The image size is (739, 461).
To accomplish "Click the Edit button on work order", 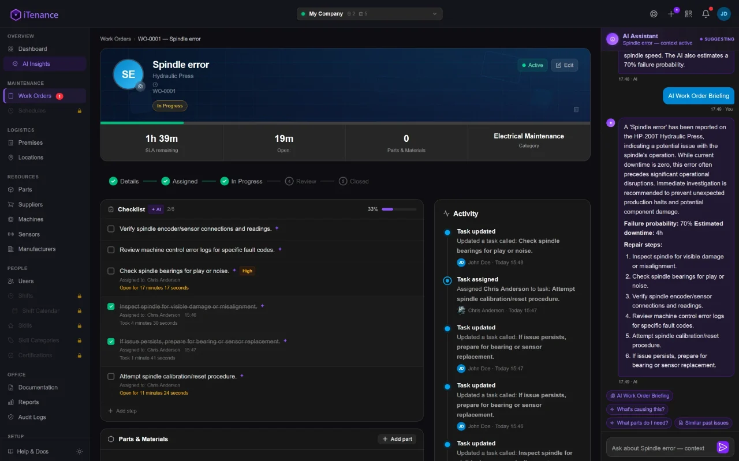I will pos(565,65).
